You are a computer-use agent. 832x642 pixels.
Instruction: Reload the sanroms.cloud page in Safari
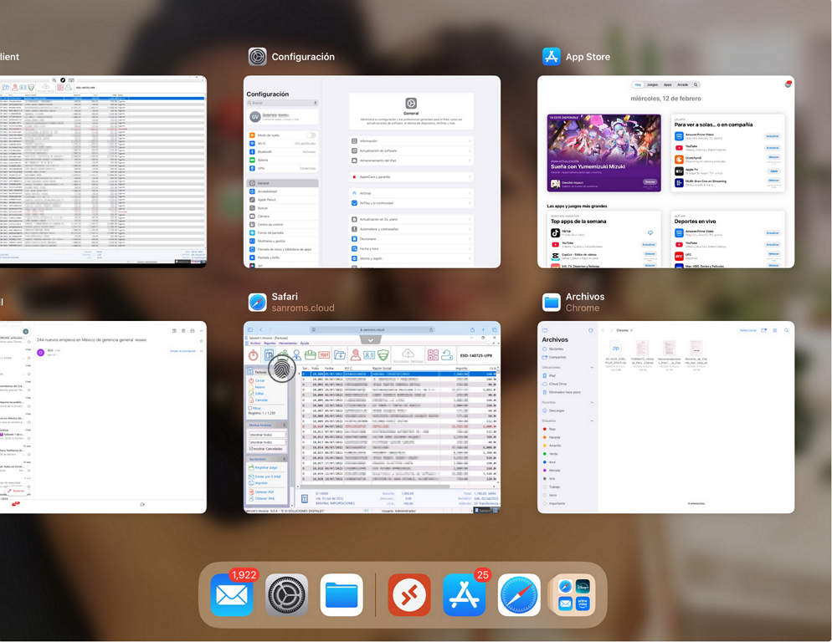pyautogui.click(x=431, y=329)
